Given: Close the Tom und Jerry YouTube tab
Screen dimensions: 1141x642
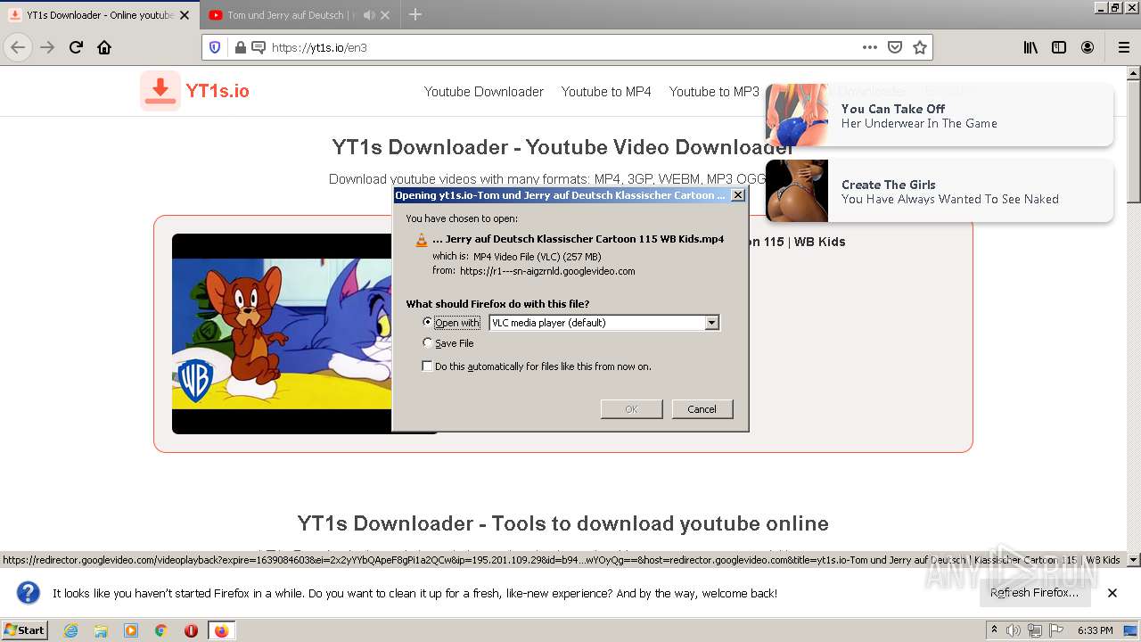Looking at the screenshot, I should click(x=385, y=15).
